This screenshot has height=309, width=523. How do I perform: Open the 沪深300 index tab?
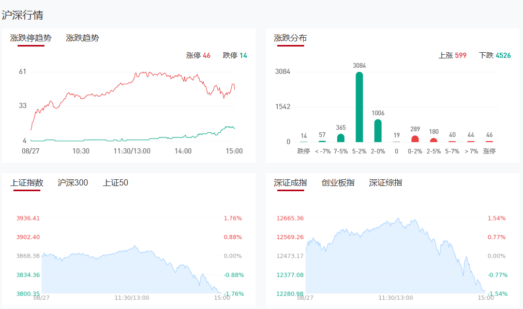72,183
